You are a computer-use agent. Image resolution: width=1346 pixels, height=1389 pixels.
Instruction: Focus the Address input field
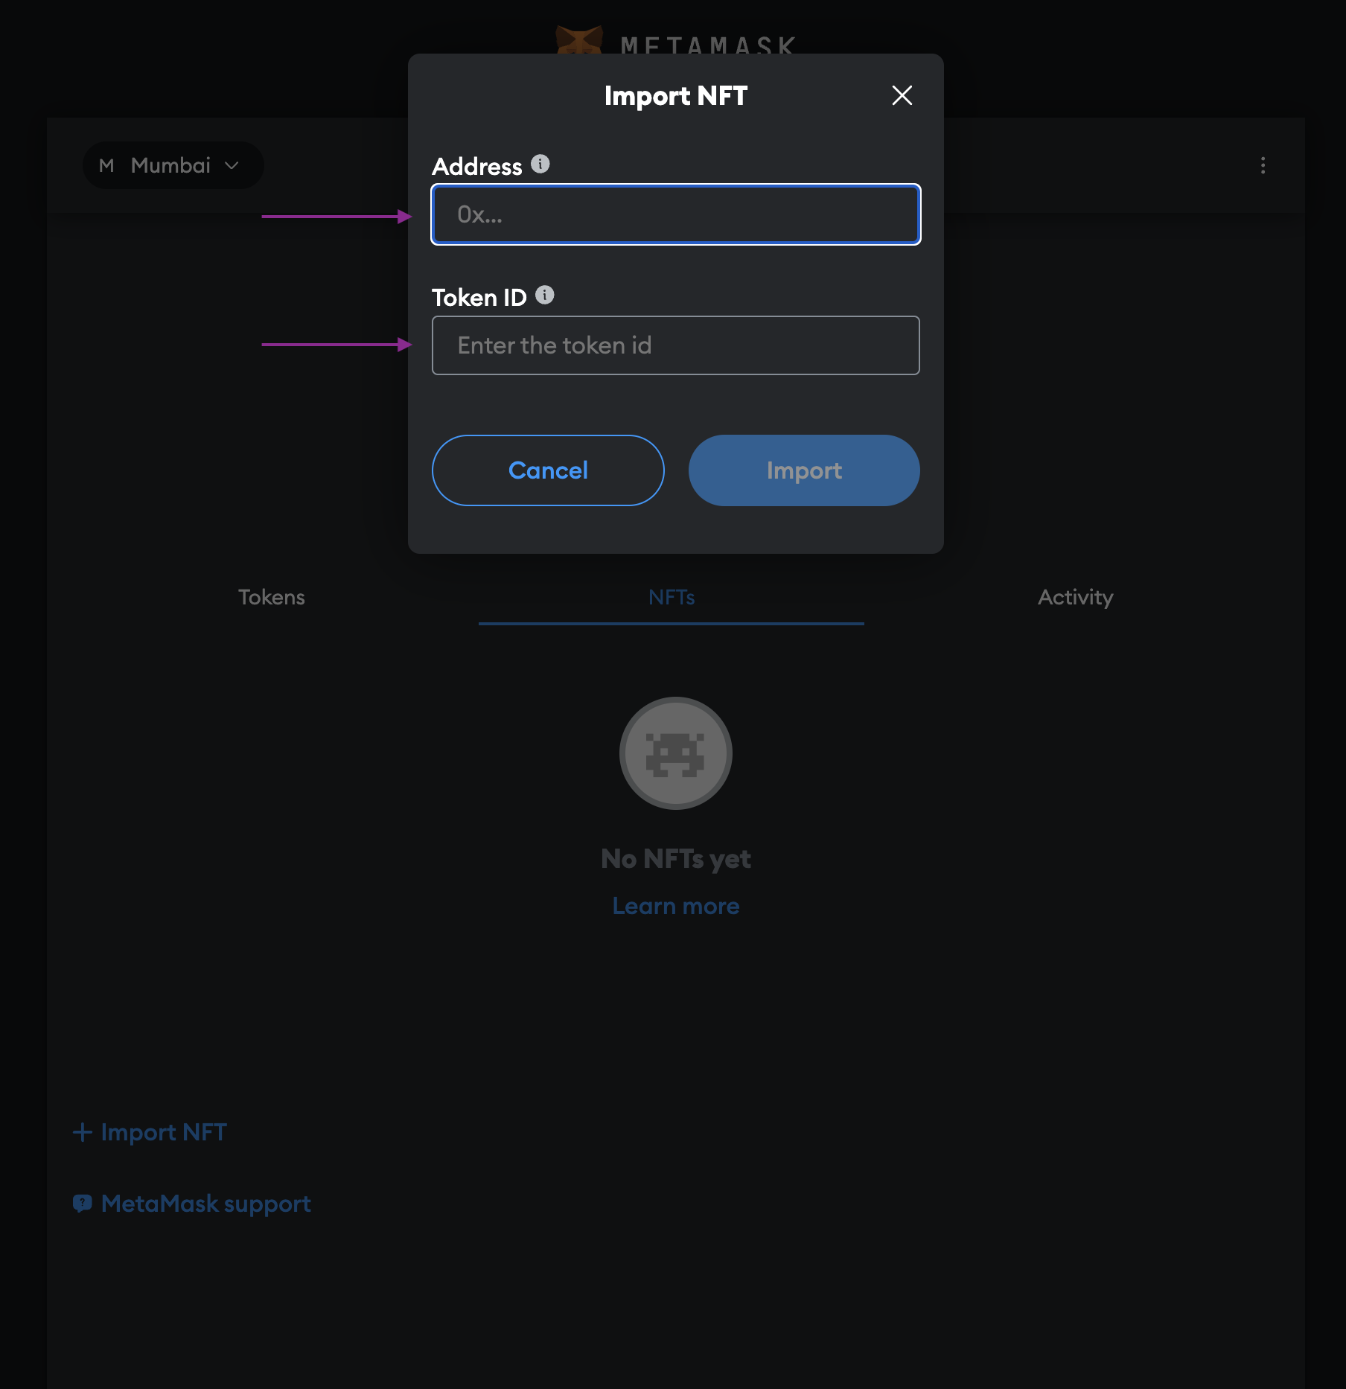(x=676, y=214)
